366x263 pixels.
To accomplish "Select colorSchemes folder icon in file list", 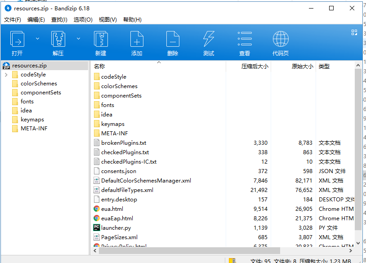I will (97, 86).
